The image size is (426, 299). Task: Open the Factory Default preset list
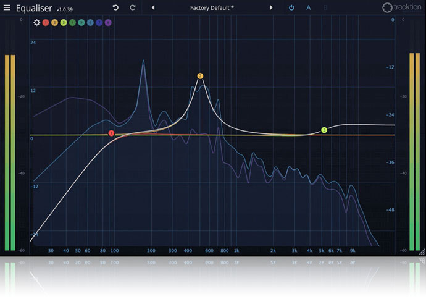212,8
